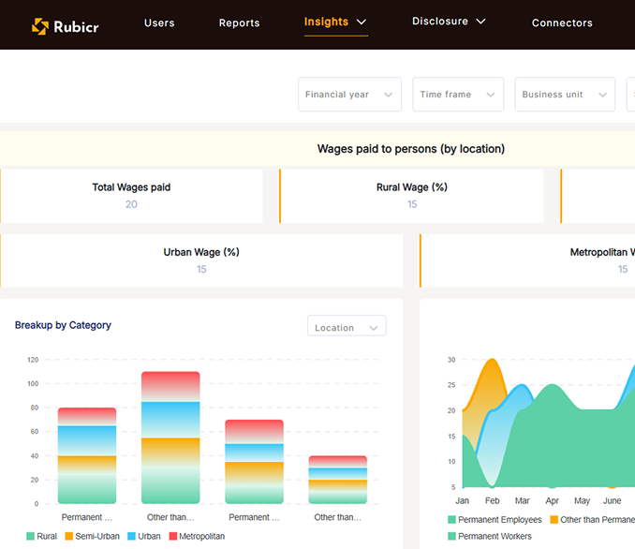Select the Urban Wage (%) card
The width and height of the screenshot is (635, 549).
click(201, 260)
